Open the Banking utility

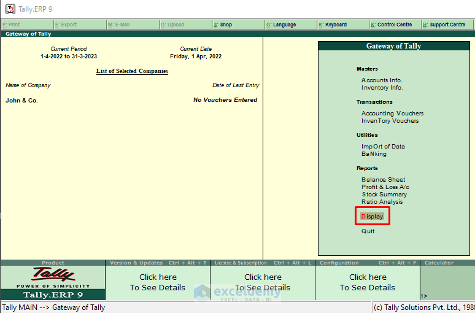tap(374, 154)
